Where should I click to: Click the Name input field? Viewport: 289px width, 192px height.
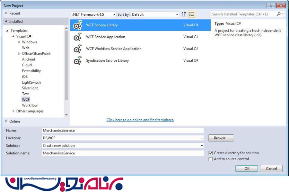123,131
